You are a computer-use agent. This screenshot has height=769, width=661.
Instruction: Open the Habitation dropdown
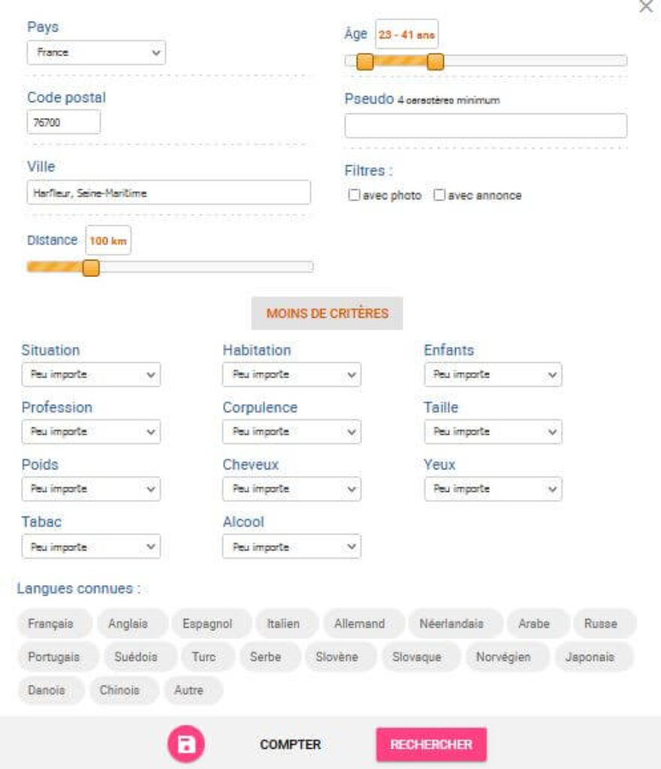(291, 375)
